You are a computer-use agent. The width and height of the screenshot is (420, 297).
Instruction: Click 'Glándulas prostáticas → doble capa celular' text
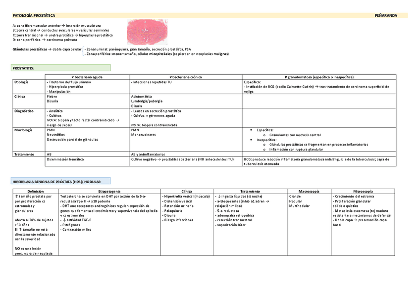click(47, 49)
